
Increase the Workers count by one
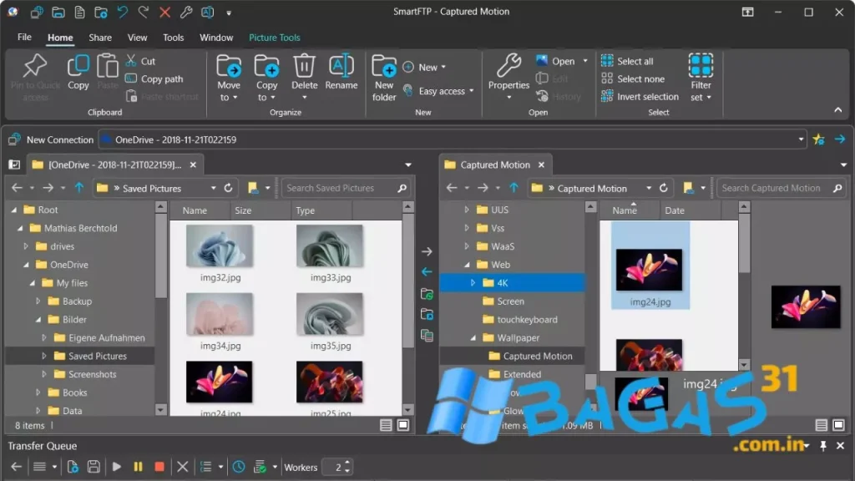[x=347, y=463]
